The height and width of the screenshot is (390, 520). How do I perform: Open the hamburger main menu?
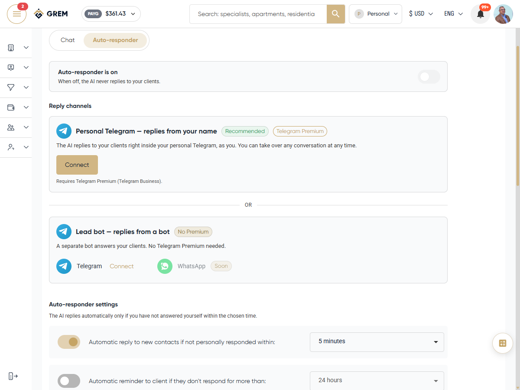pos(17,14)
